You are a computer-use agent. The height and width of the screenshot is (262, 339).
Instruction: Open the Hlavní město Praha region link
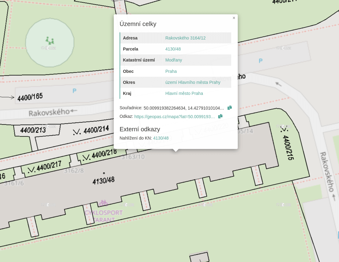(x=184, y=93)
